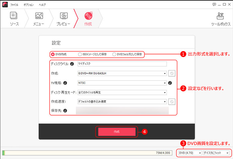Open the 作成速度 write speed dropdown

click(122, 102)
